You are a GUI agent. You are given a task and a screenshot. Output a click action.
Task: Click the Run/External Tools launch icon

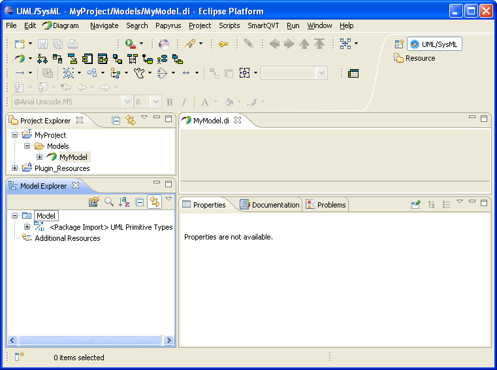131,44
